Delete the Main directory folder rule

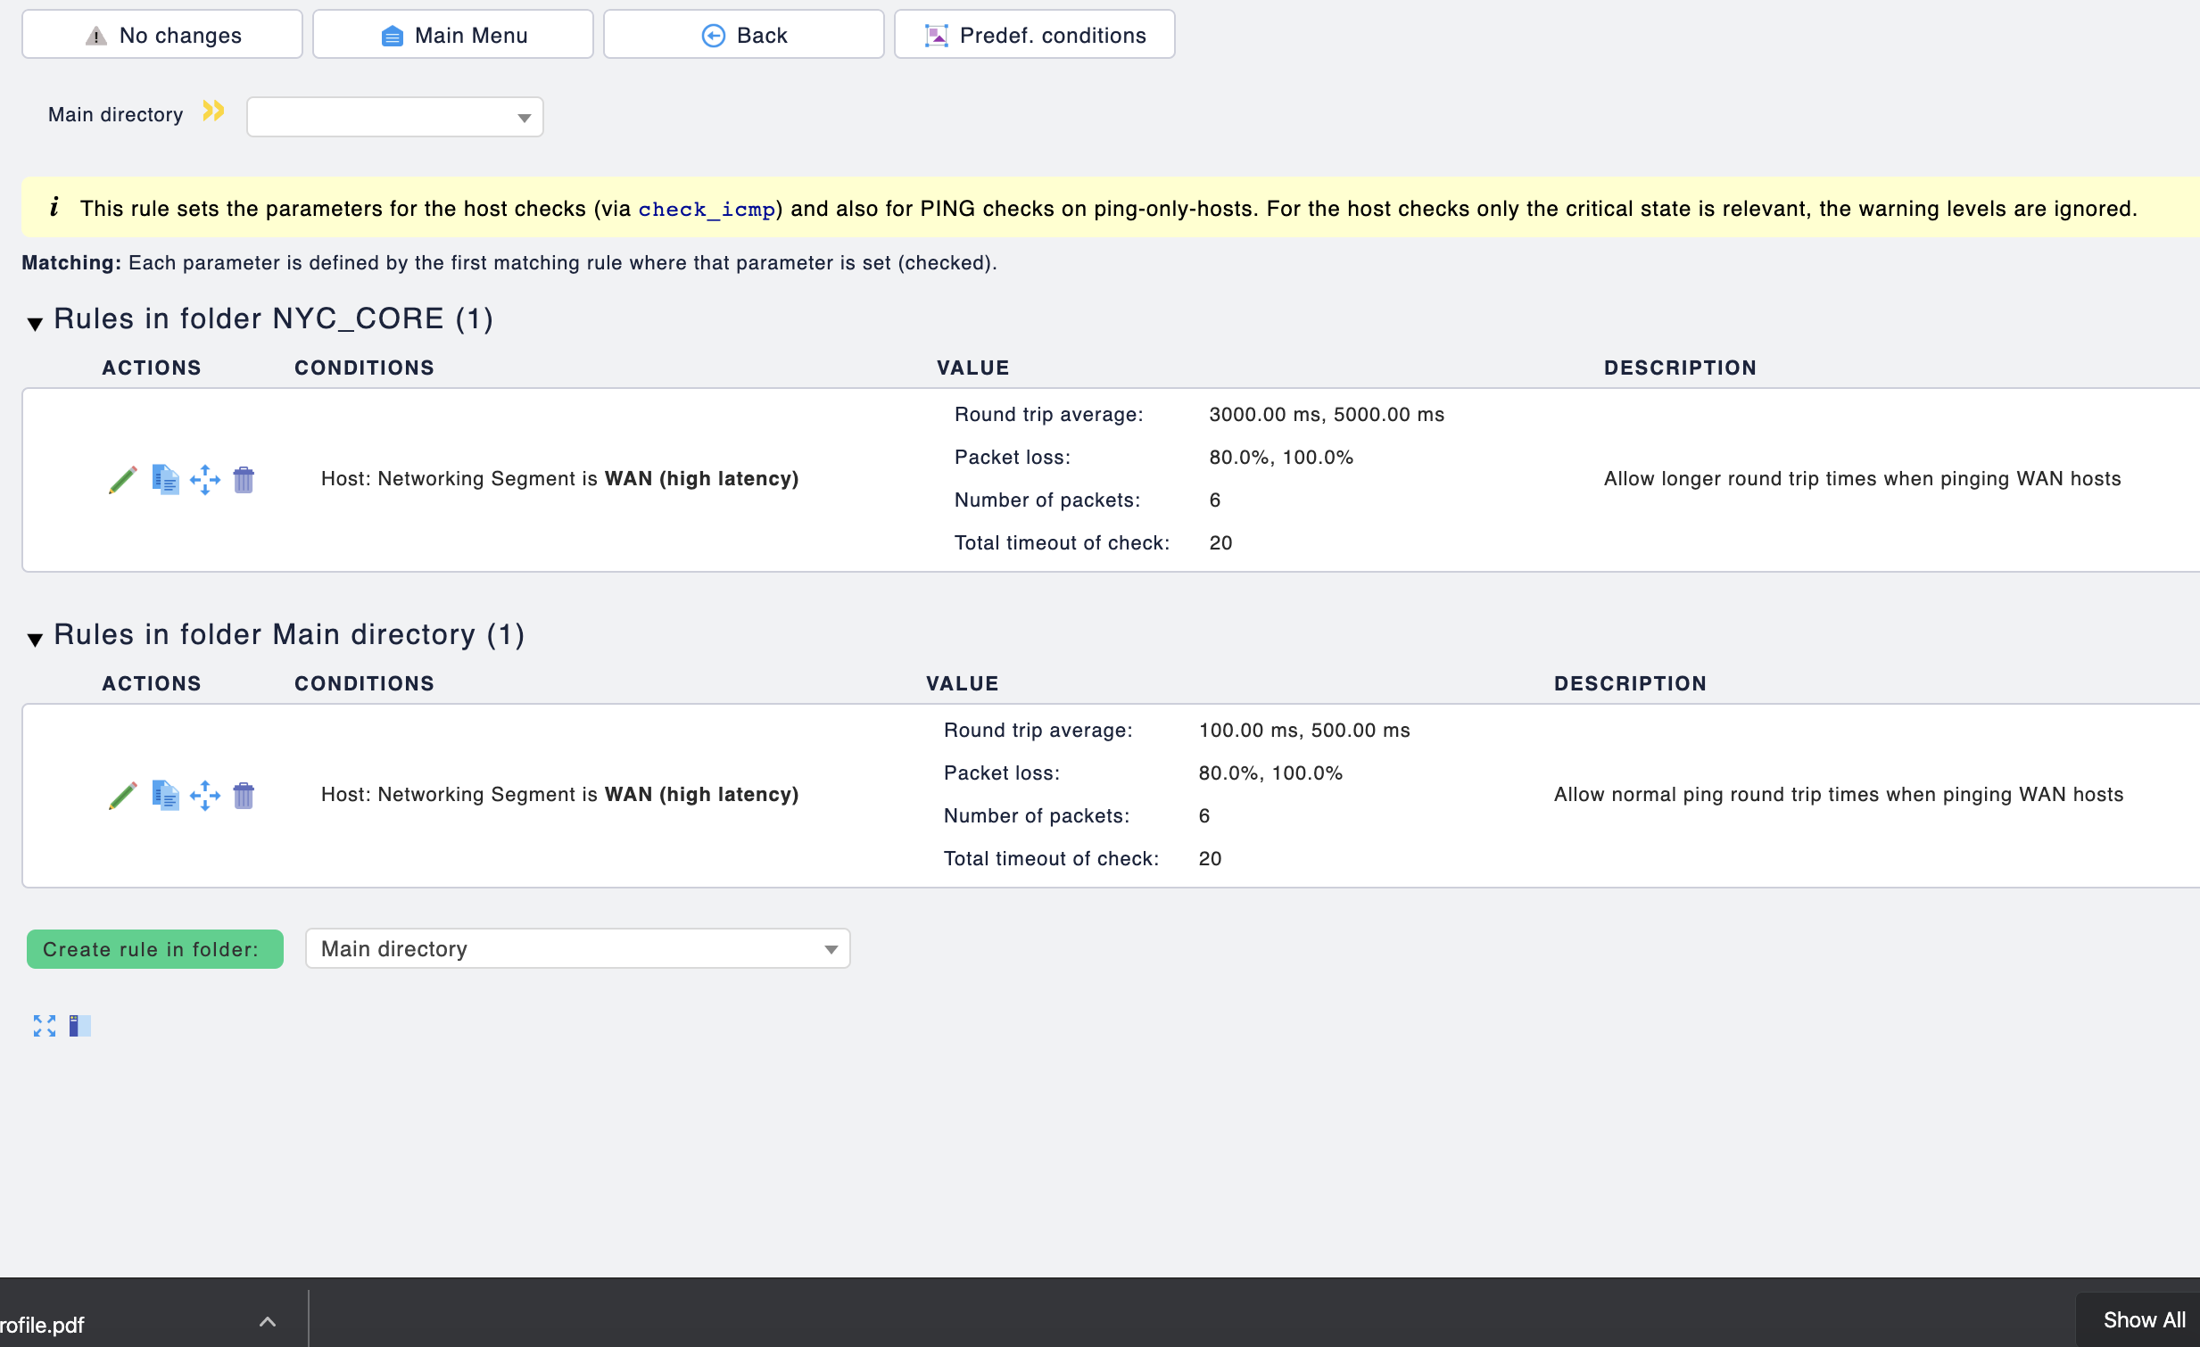pos(244,796)
